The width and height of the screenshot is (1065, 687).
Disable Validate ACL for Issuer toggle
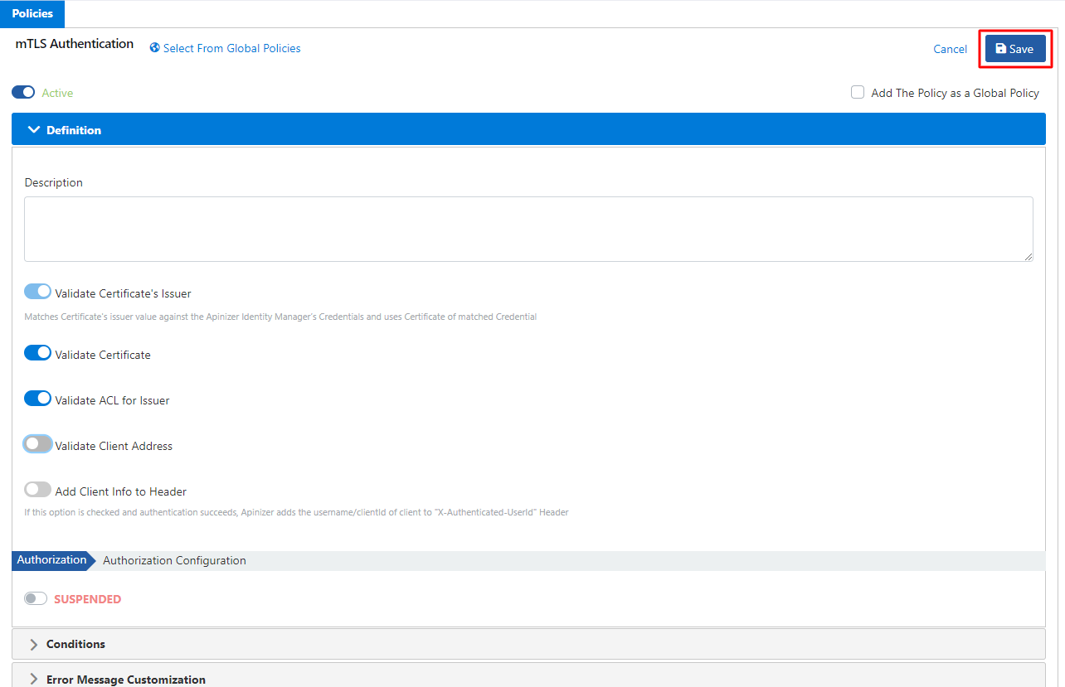[x=37, y=399]
